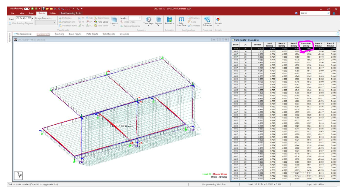
Task: Click the green back arrow in title bar
Action: 32,9
